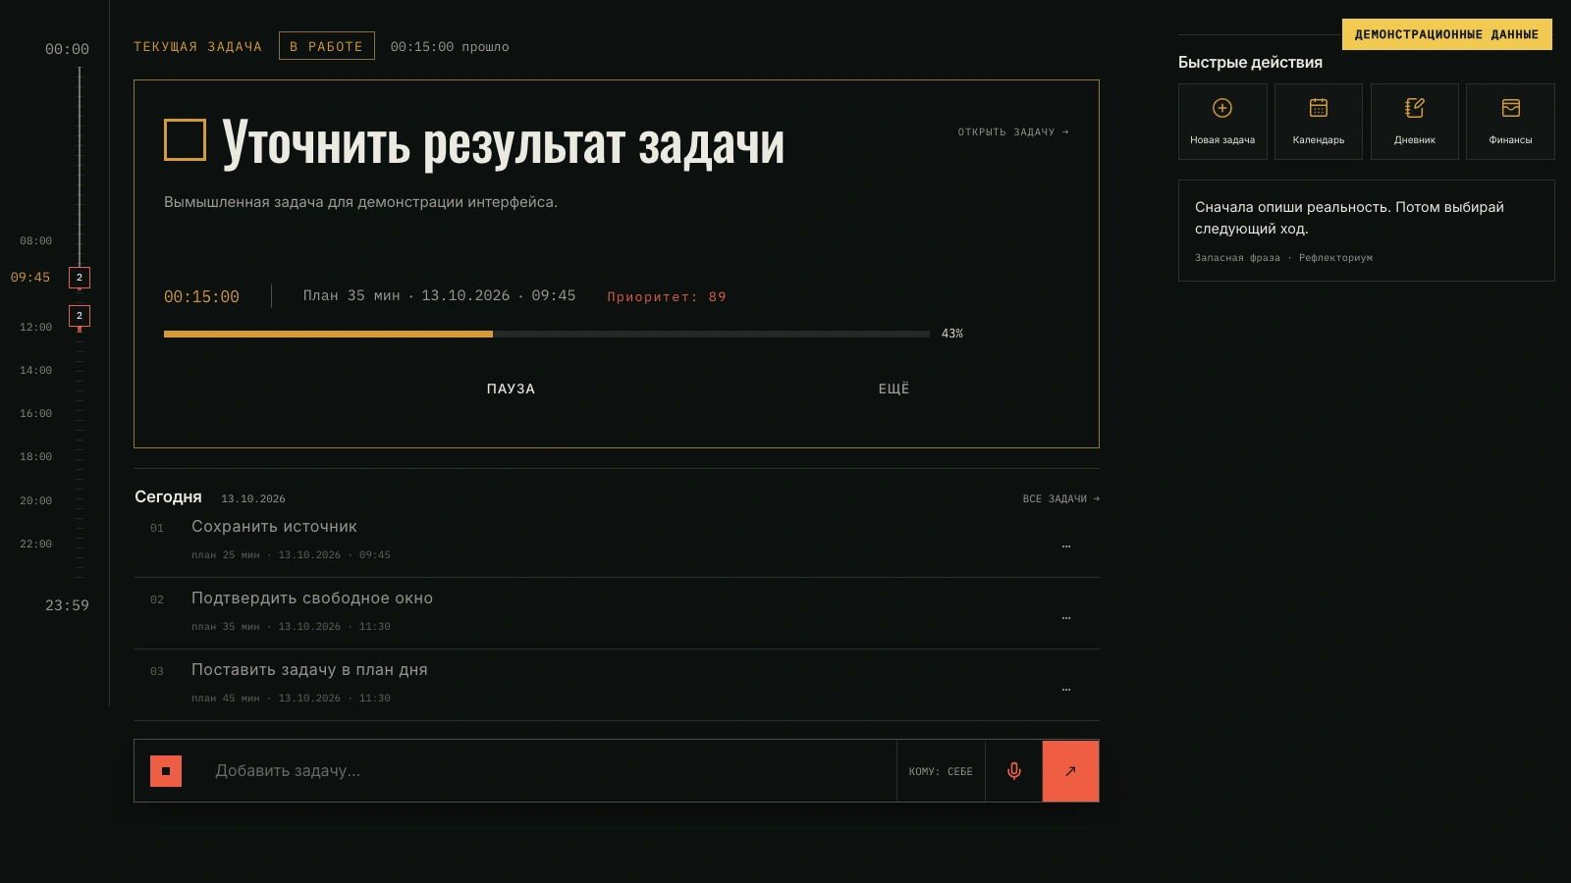Image resolution: width=1571 pixels, height=883 pixels.
Task: Follow the ВСЕ ЗАДАЧИ link
Action: [1060, 498]
